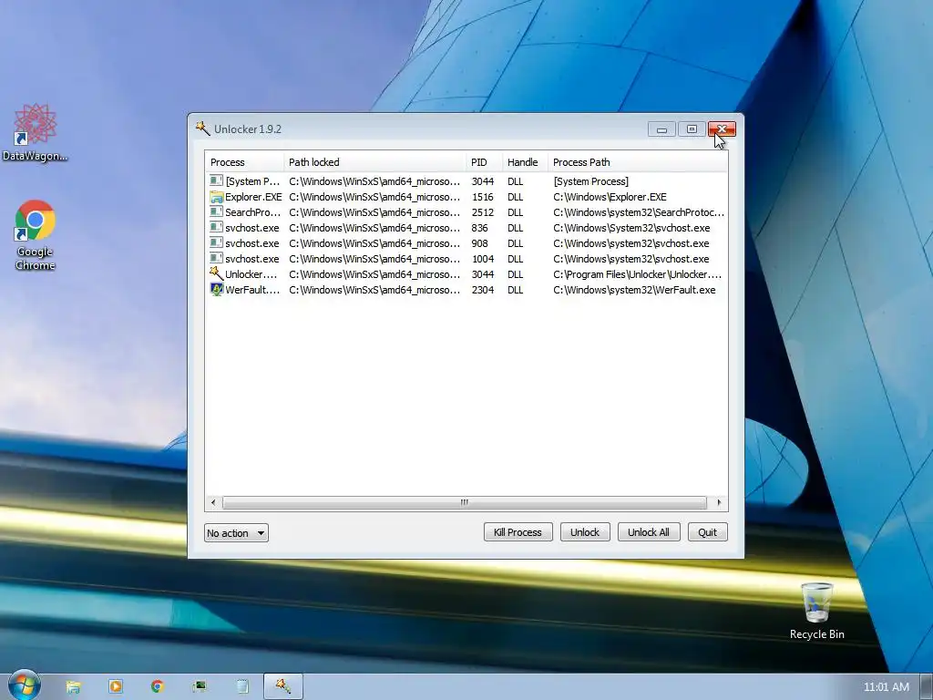Click PID value 1004
Image resolution: width=933 pixels, height=700 pixels.
click(483, 259)
